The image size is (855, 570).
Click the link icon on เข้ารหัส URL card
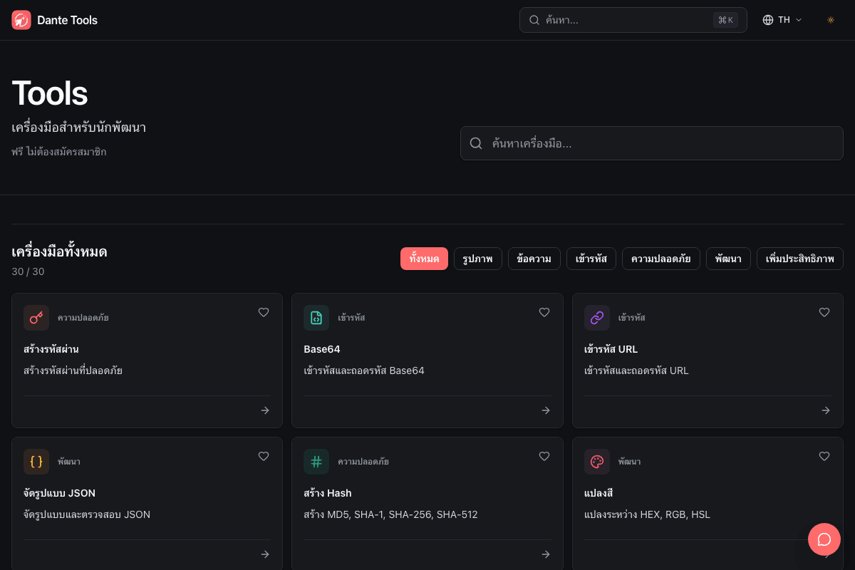[x=597, y=318]
